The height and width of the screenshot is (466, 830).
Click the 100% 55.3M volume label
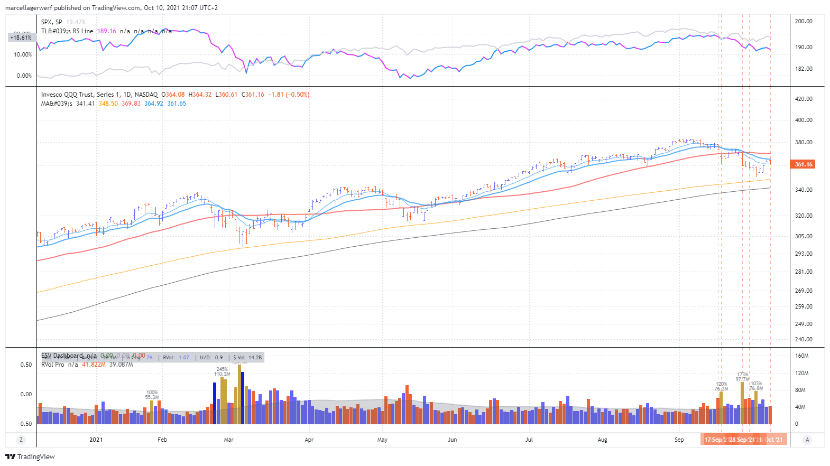tap(152, 395)
